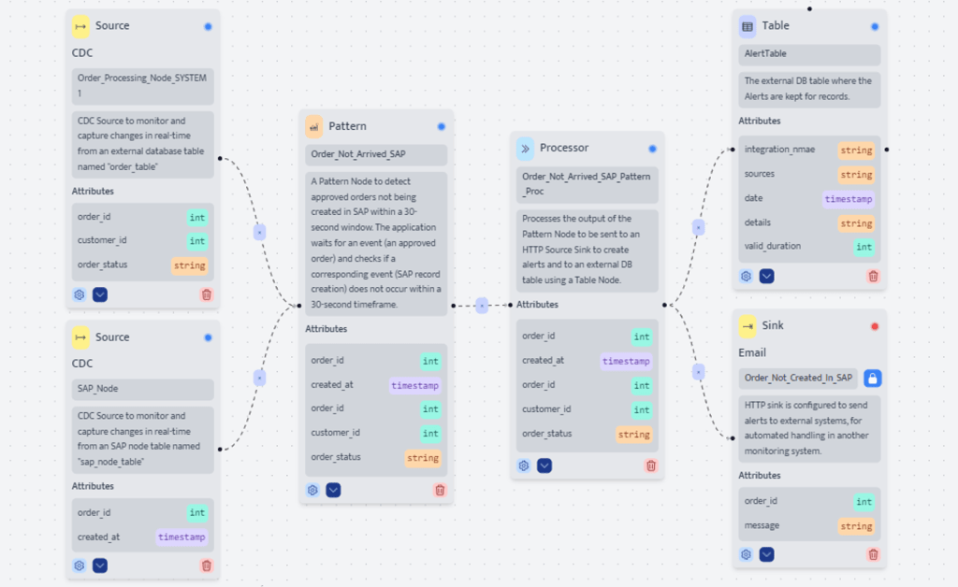
Task: Toggle the lock on Order_Not_Created_In_SAP sink
Action: click(874, 378)
